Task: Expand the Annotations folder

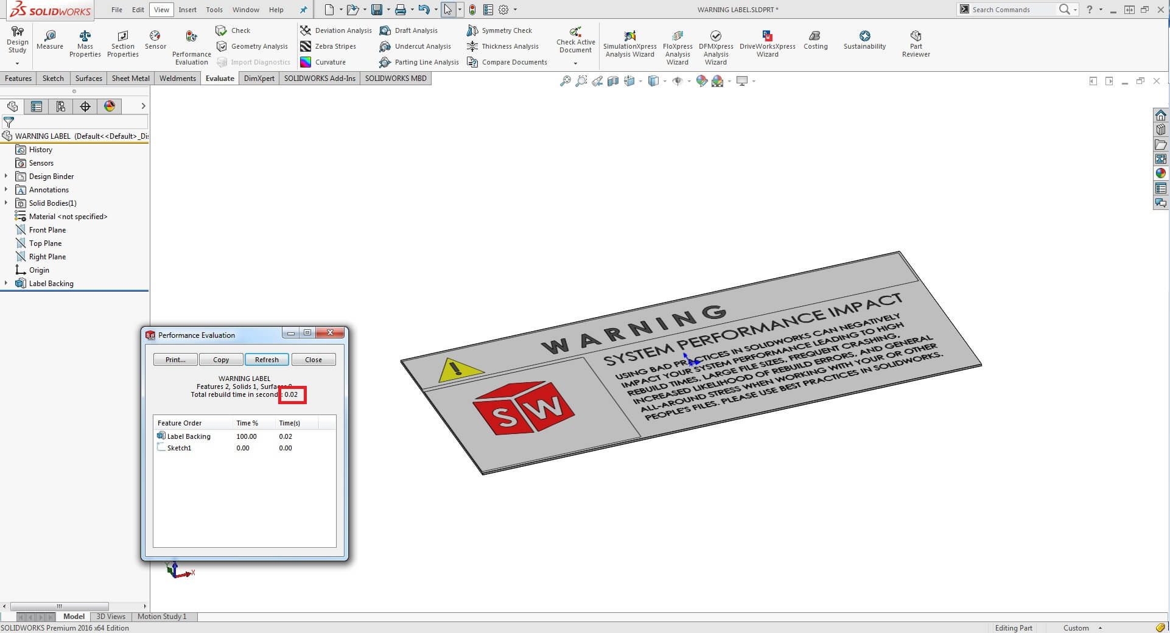Action: 6,189
